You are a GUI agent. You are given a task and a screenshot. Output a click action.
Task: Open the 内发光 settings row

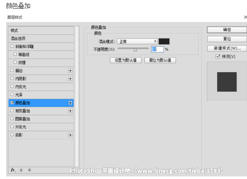click(x=41, y=86)
